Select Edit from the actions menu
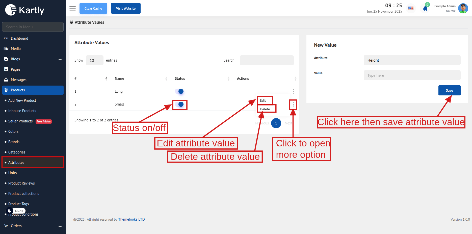This screenshot has height=234, width=472. (x=263, y=100)
